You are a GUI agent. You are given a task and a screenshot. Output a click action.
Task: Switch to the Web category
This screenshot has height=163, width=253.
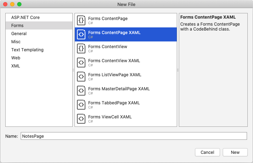[x=16, y=58]
